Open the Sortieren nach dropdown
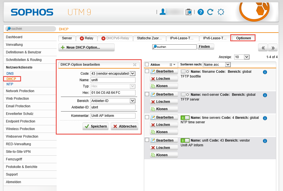The image size is (283, 191). coord(217,65)
